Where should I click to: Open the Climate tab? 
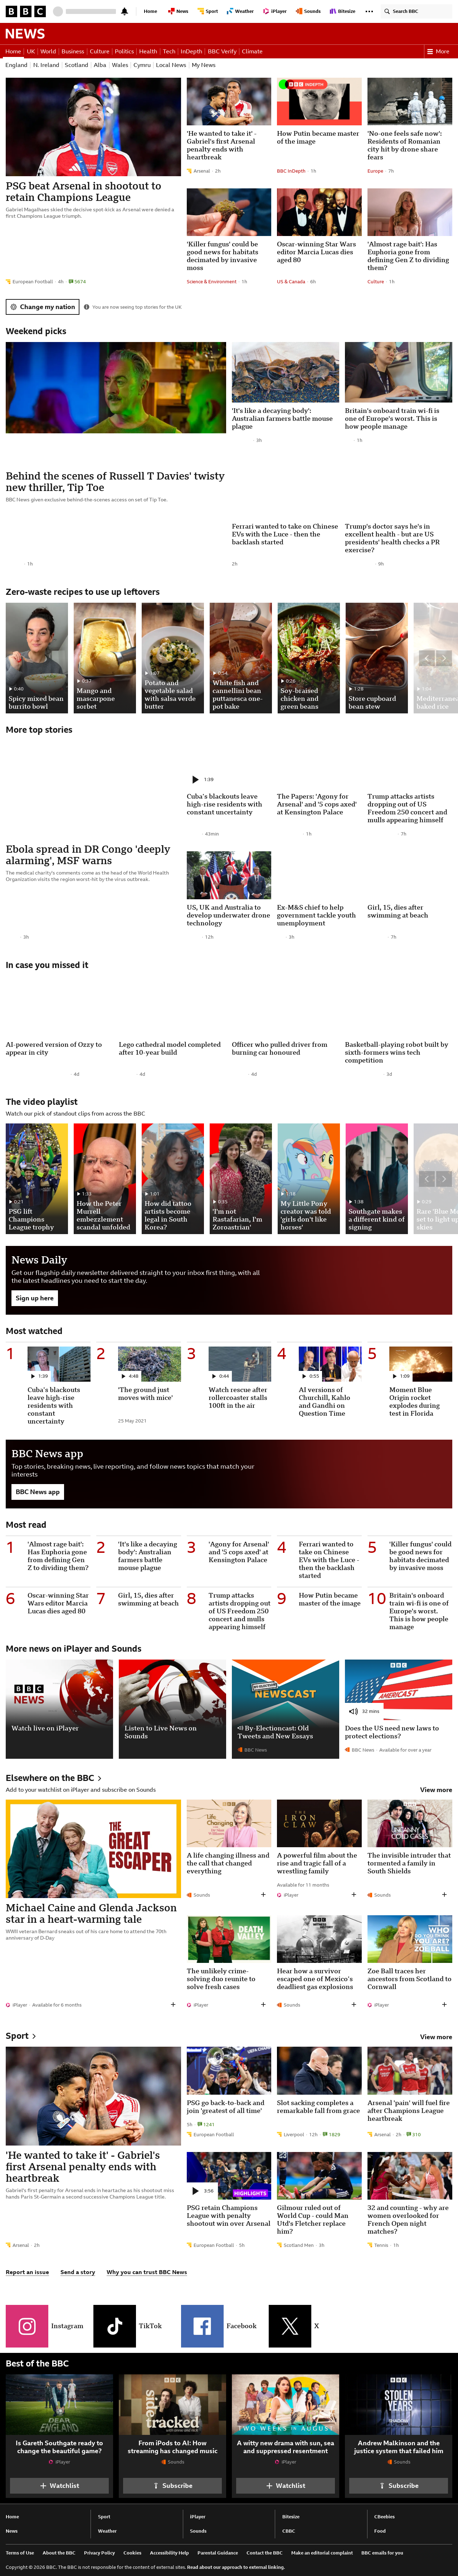tap(252, 51)
